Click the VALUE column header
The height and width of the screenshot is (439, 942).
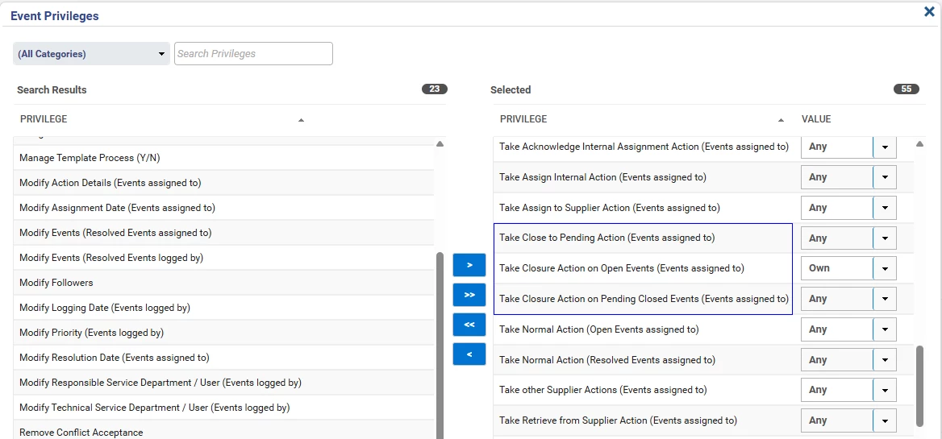816,119
